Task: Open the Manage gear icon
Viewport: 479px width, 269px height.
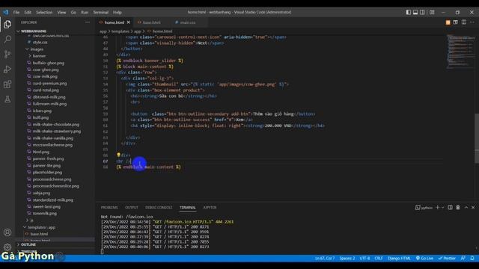Action: [7, 247]
